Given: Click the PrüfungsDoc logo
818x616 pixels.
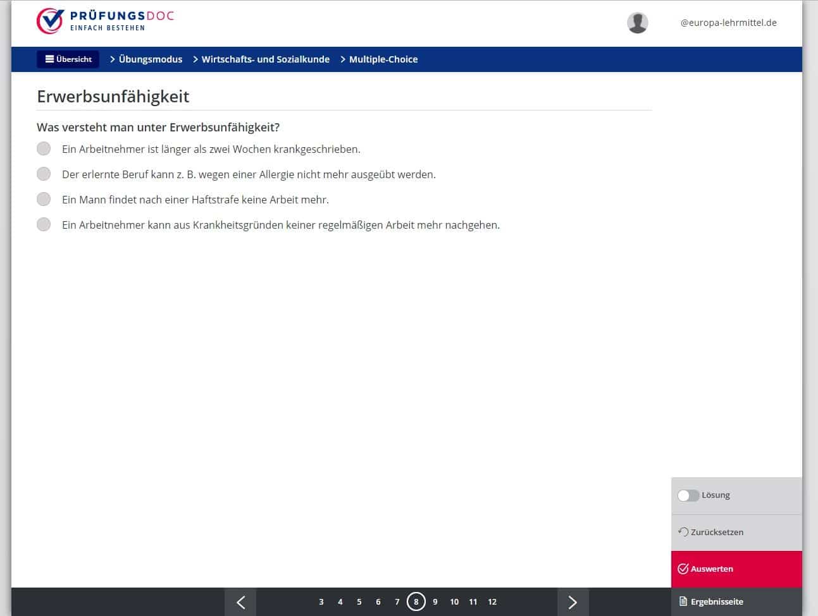Looking at the screenshot, I should point(105,21).
